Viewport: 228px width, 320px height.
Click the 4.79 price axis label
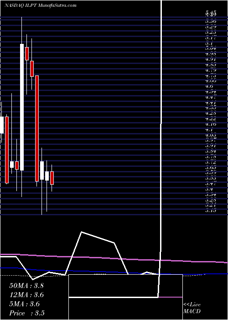point(211,71)
